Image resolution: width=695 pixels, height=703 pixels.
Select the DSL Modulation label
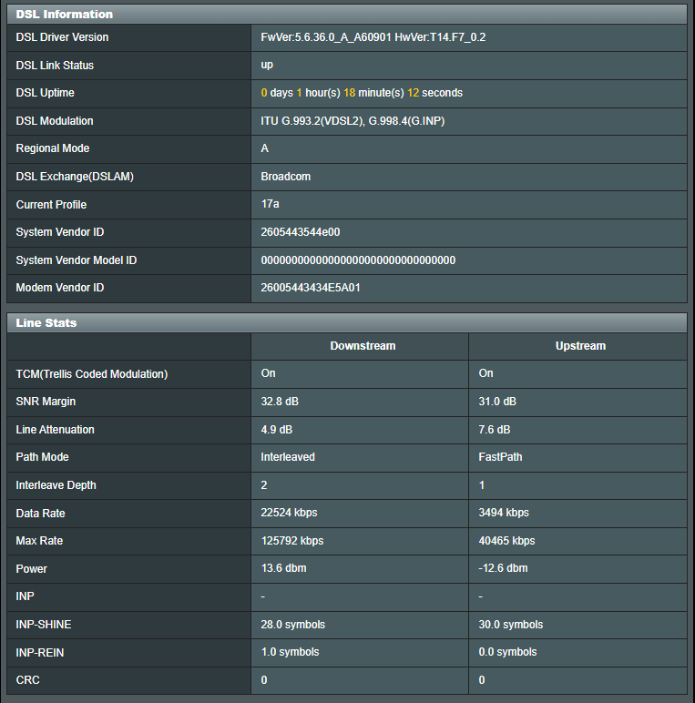[55, 121]
